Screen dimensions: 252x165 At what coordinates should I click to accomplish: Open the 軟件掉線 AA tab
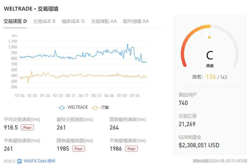pos(136,21)
